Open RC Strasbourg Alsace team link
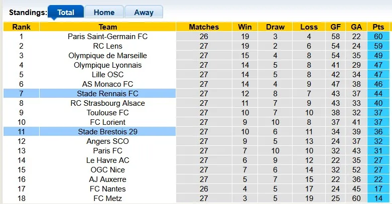Image resolution: width=392 pixels, height=204 pixels. [x=107, y=103]
